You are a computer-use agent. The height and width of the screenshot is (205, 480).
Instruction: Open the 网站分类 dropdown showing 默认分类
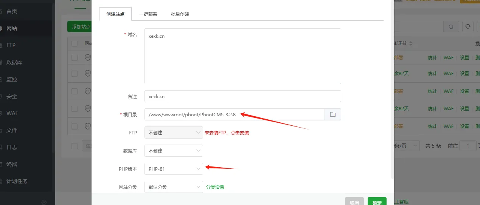pos(174,187)
